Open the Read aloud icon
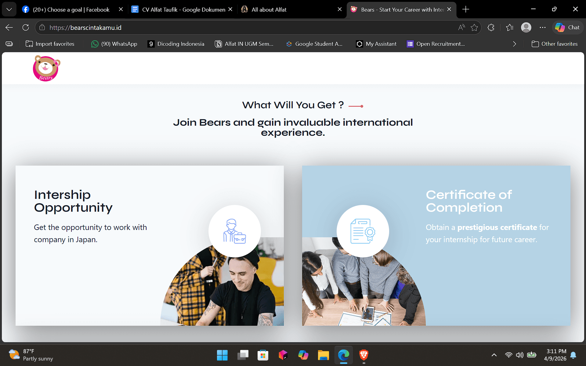586x366 pixels. (x=461, y=27)
